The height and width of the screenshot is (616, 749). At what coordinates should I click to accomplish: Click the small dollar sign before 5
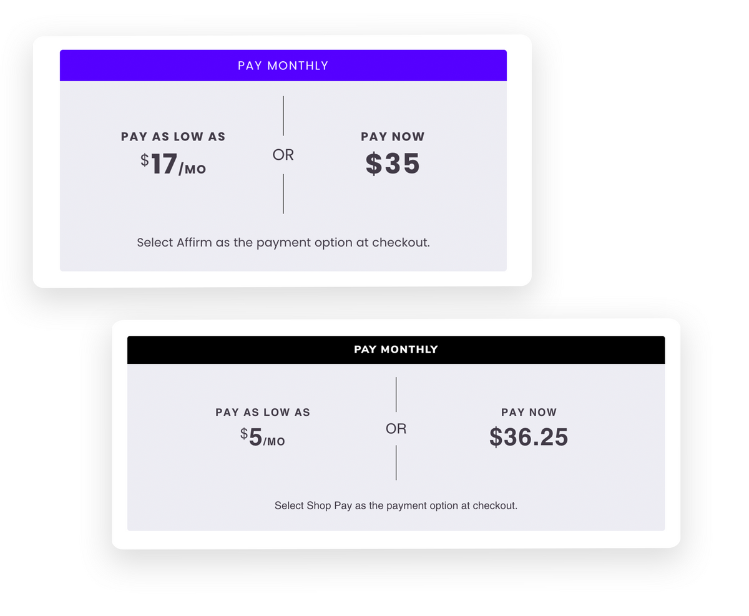pyautogui.click(x=244, y=434)
